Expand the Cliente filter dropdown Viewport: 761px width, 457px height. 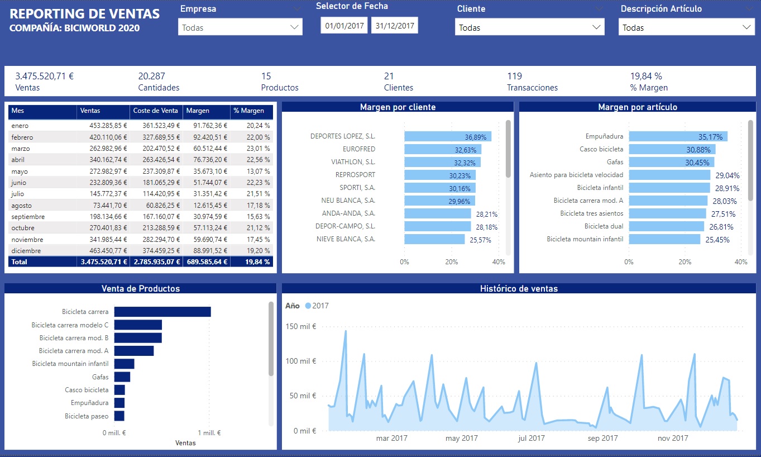coord(529,27)
